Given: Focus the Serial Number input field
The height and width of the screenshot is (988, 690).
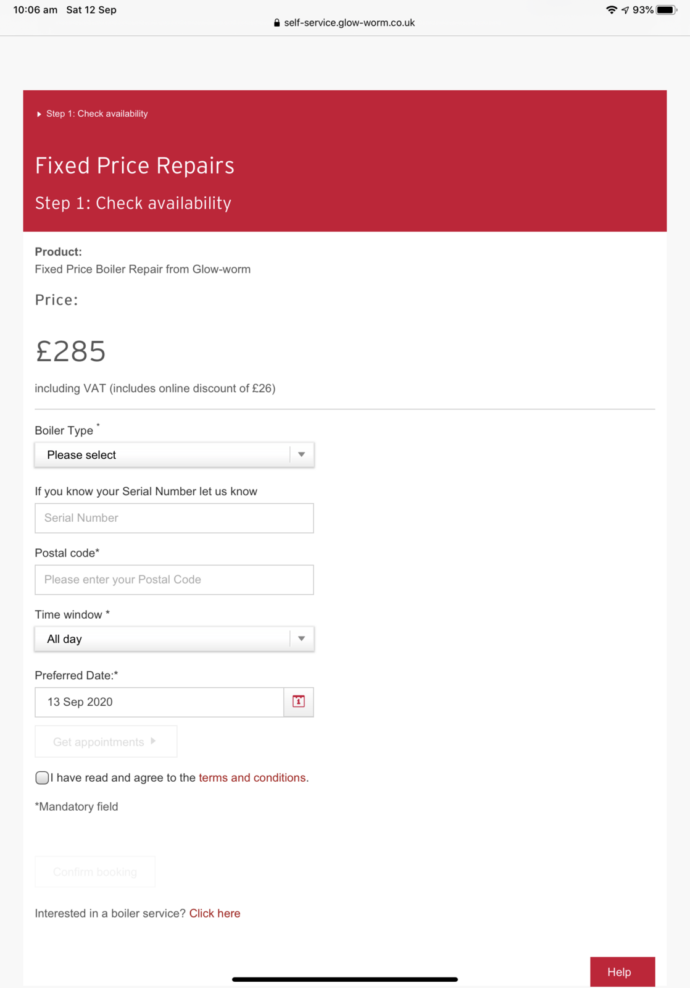Looking at the screenshot, I should tap(174, 518).
